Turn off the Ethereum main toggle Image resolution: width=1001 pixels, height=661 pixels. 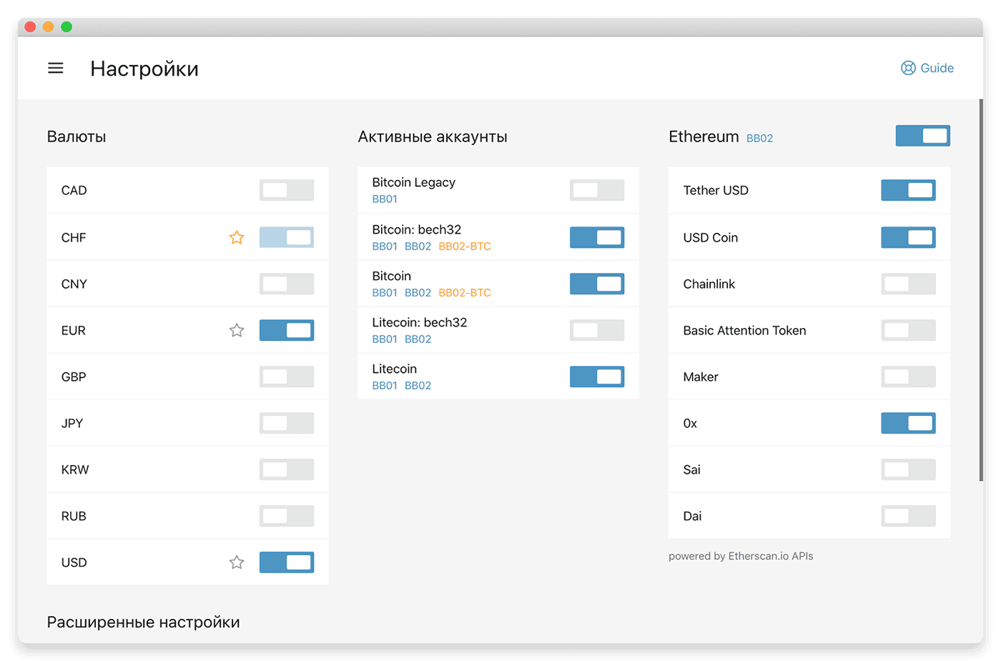[x=923, y=136]
